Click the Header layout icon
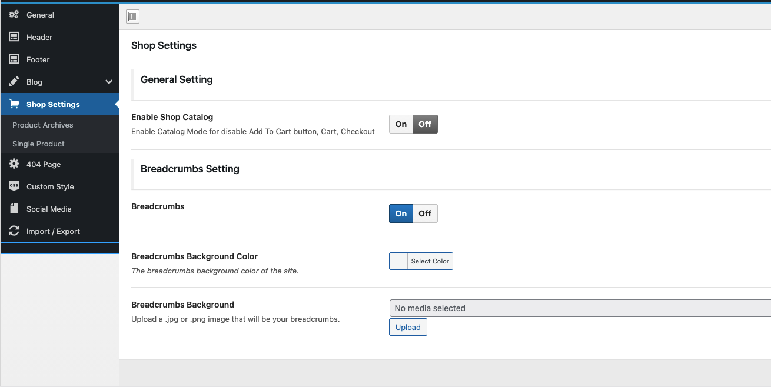This screenshot has width=771, height=387. point(14,37)
